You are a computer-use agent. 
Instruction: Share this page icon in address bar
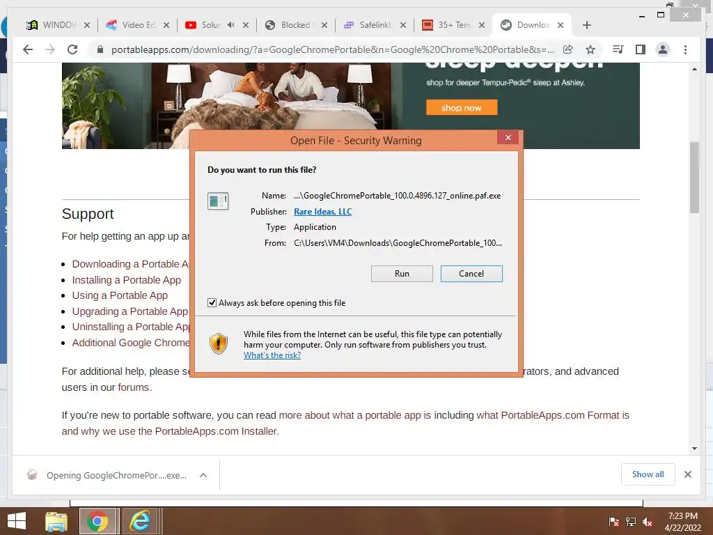pos(568,49)
